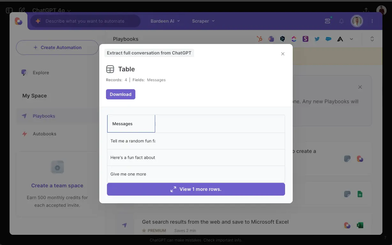Open Explore in the sidebar

[x=41, y=73]
